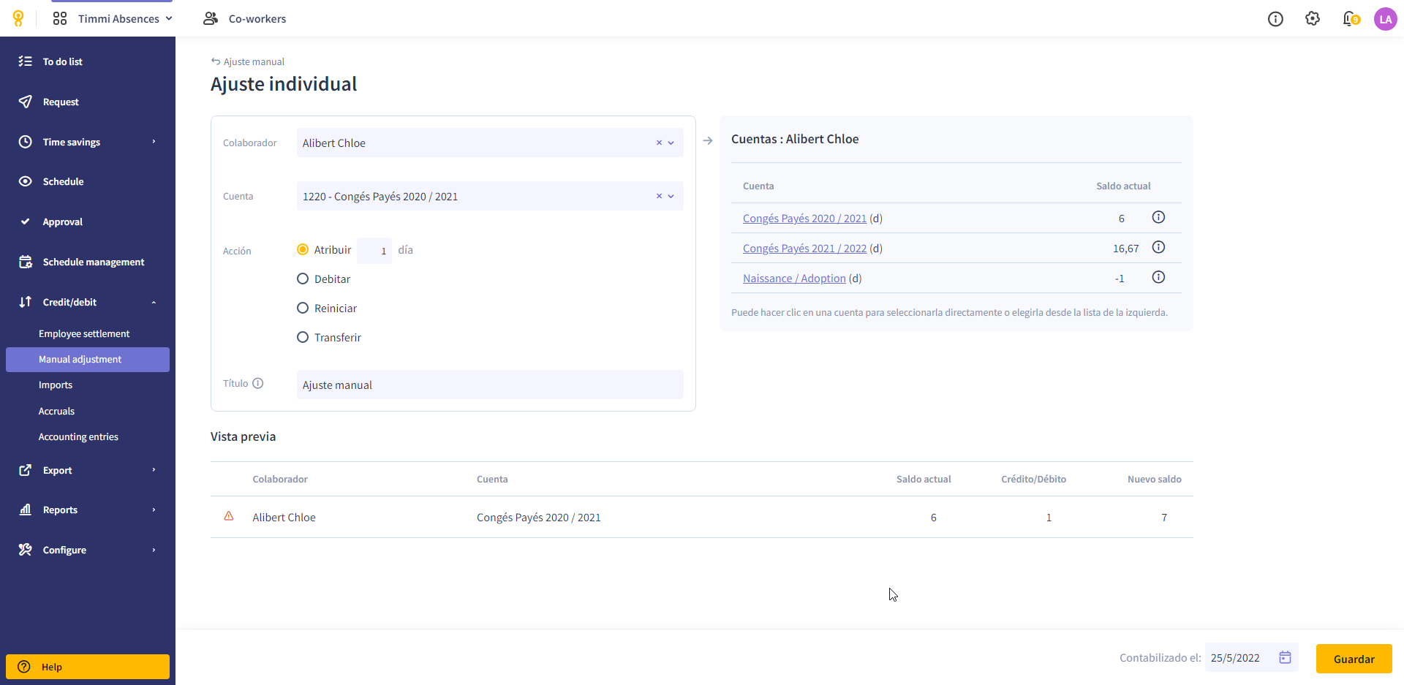Screen dimensions: 1404x685
Task: Show info for Congés Payés 2020 / 2021 balance
Action: pyautogui.click(x=1158, y=217)
